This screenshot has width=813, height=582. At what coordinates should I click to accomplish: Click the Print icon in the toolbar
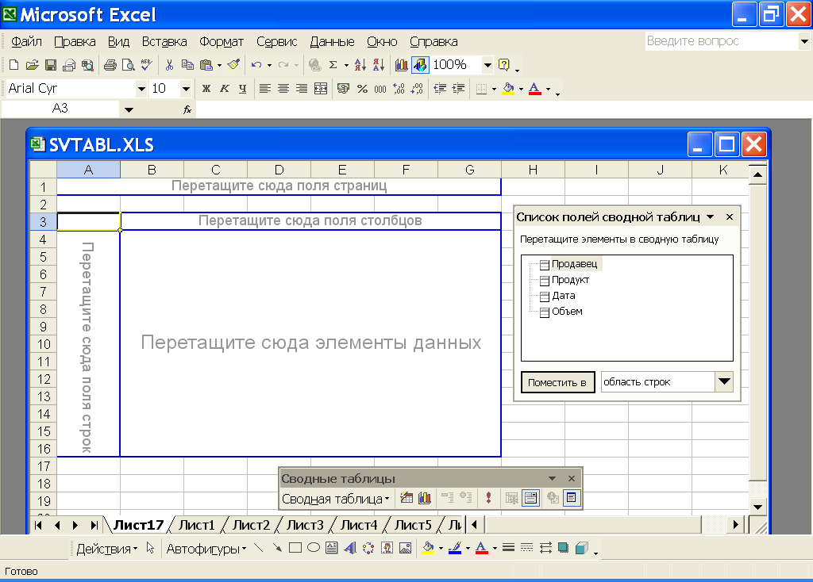[x=110, y=65]
